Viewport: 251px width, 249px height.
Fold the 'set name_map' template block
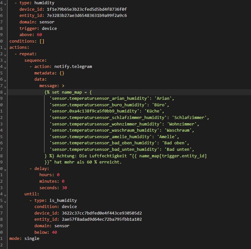tap(5, 92)
